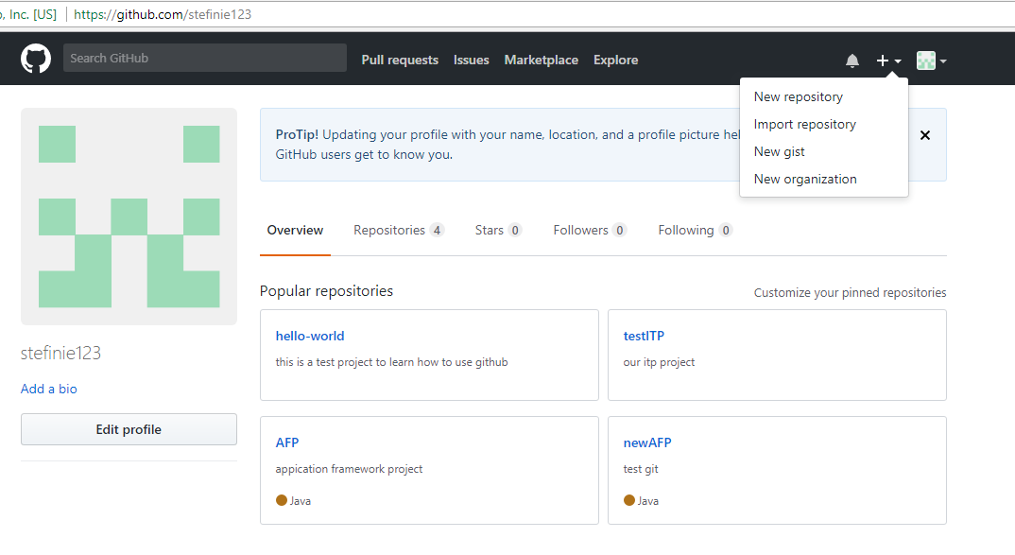Open the hello-world repository

[x=310, y=336]
